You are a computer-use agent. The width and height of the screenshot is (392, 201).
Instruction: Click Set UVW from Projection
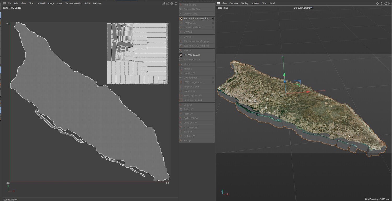(x=197, y=19)
